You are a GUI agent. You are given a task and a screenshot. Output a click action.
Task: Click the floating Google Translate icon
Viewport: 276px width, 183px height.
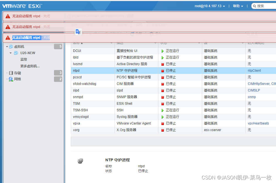pyautogui.click(x=78, y=32)
